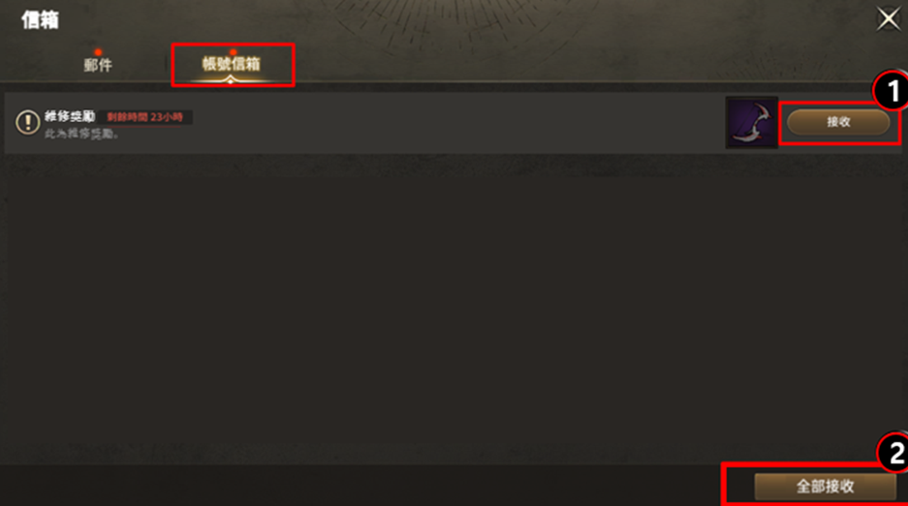The height and width of the screenshot is (506, 908).
Task: Click the dark bottom bar left of 全部接收
Action: coord(359,486)
